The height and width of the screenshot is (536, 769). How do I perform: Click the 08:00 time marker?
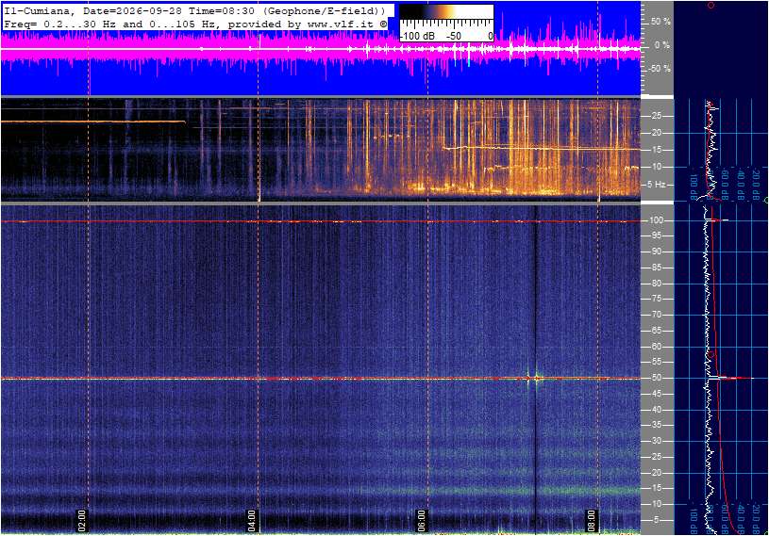coord(591,521)
